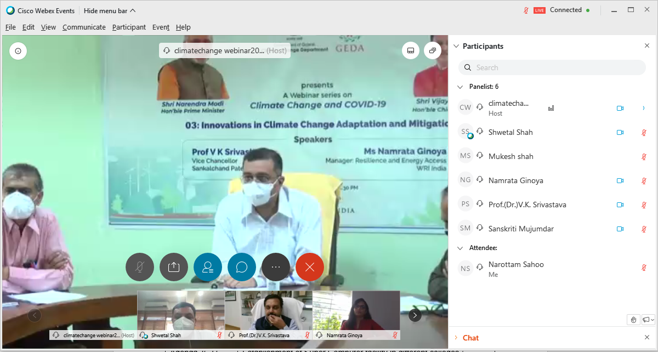Viewport: 658px width, 352px height.
Task: Open more options ellipsis button
Action: pos(276,267)
